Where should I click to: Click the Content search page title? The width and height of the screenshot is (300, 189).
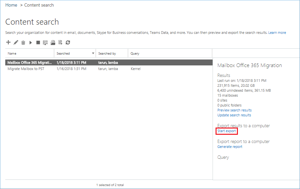click(32, 22)
